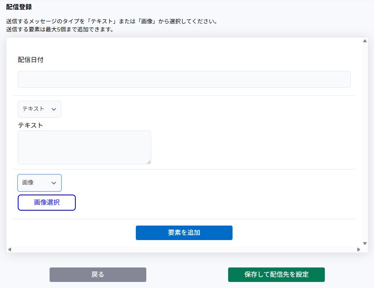This screenshot has width=374, height=288.
Task: Click the テキスト label above the textarea
Action: (x=30, y=125)
